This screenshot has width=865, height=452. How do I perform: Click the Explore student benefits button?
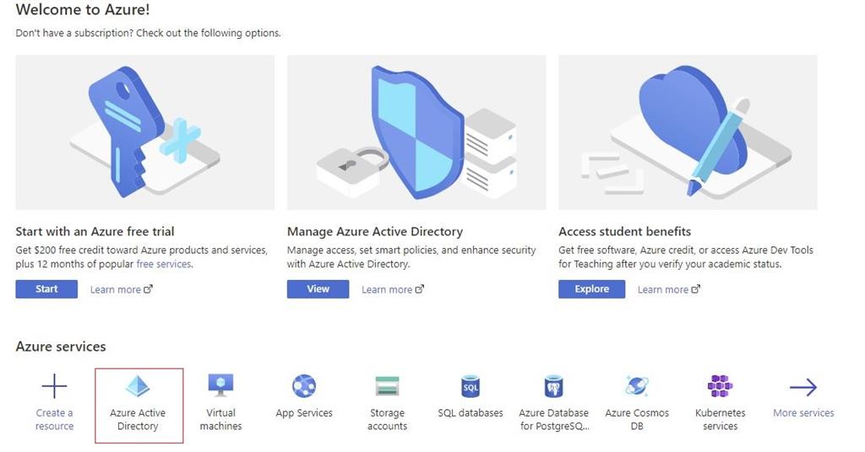pyautogui.click(x=591, y=289)
